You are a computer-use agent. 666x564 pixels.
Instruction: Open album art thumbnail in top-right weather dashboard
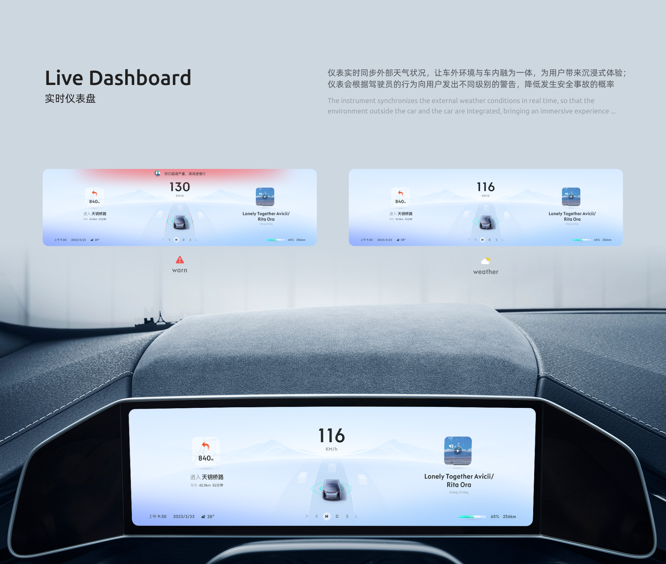point(571,197)
